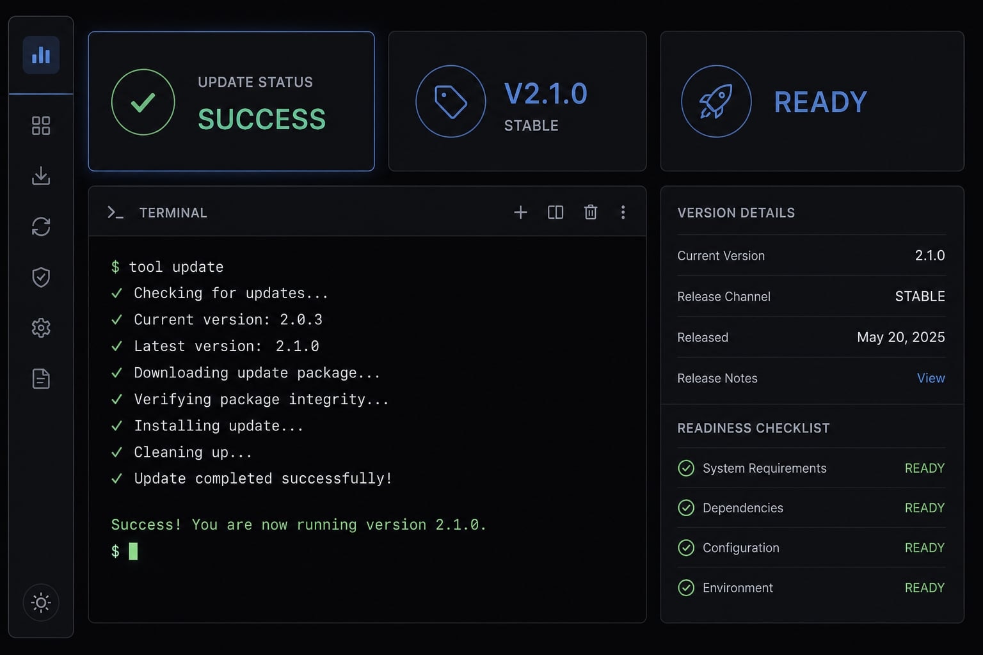The width and height of the screenshot is (983, 655).
Task: Click the STABLE label under V2.1.0
Action: [x=531, y=126]
